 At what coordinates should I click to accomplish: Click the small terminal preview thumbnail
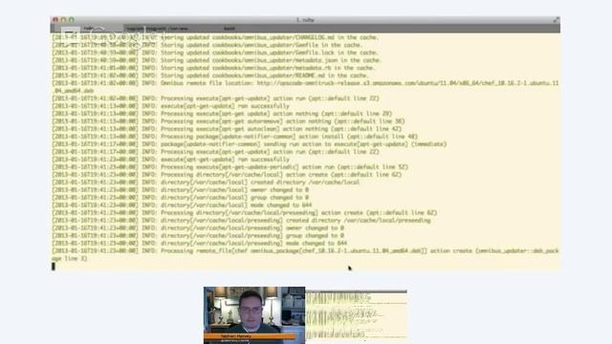point(356,316)
